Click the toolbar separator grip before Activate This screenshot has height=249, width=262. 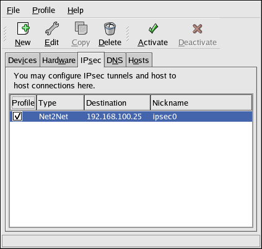[x=128, y=34]
